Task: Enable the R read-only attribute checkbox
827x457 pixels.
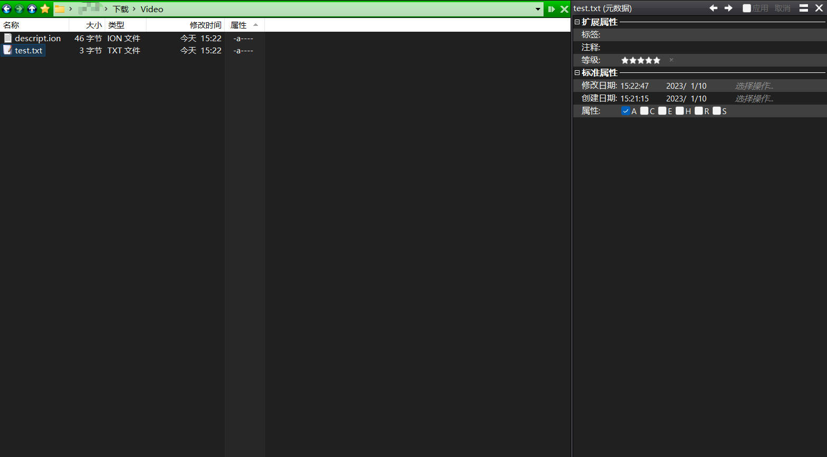Action: pos(699,111)
